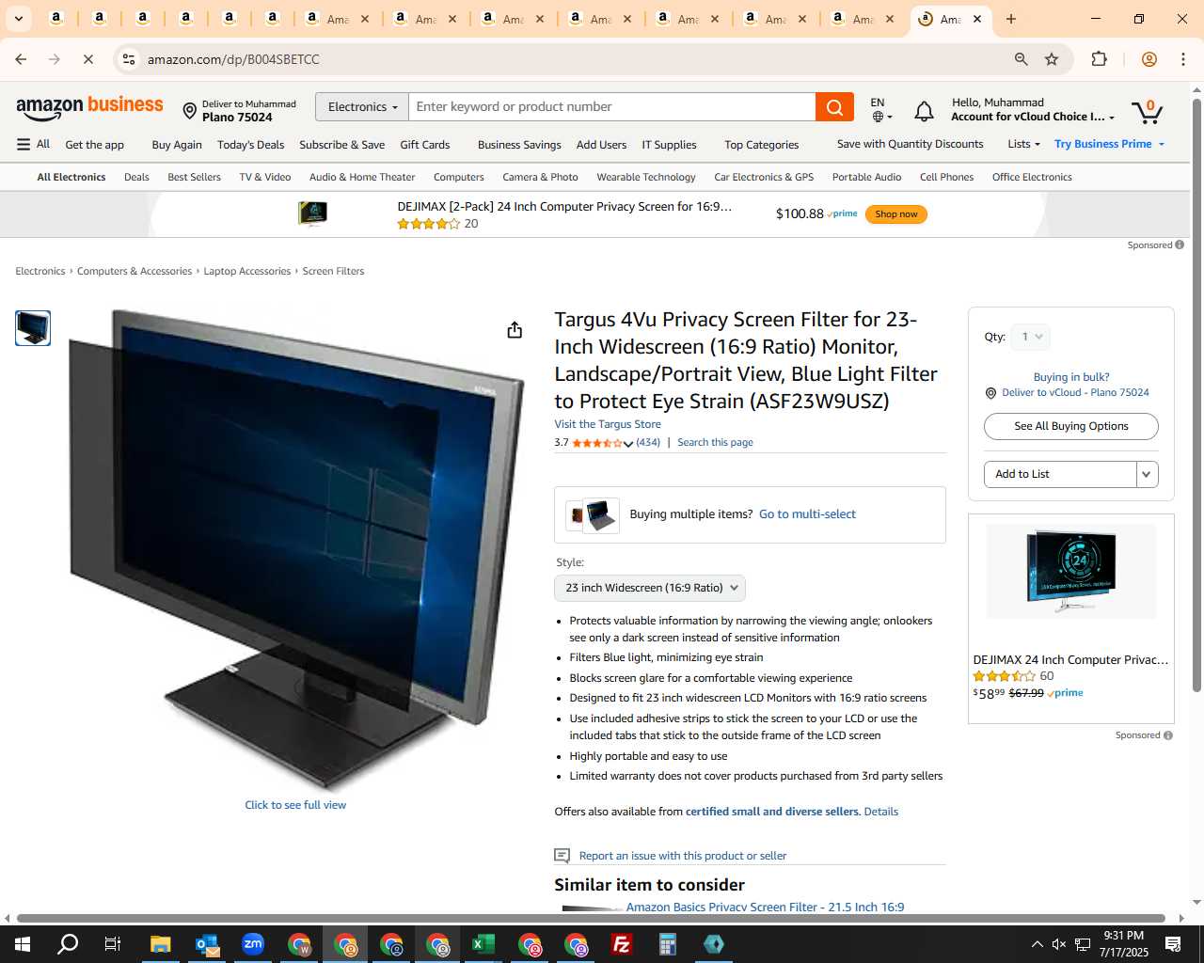Expand the Style 23 inch Widescreen dropdown

click(650, 588)
